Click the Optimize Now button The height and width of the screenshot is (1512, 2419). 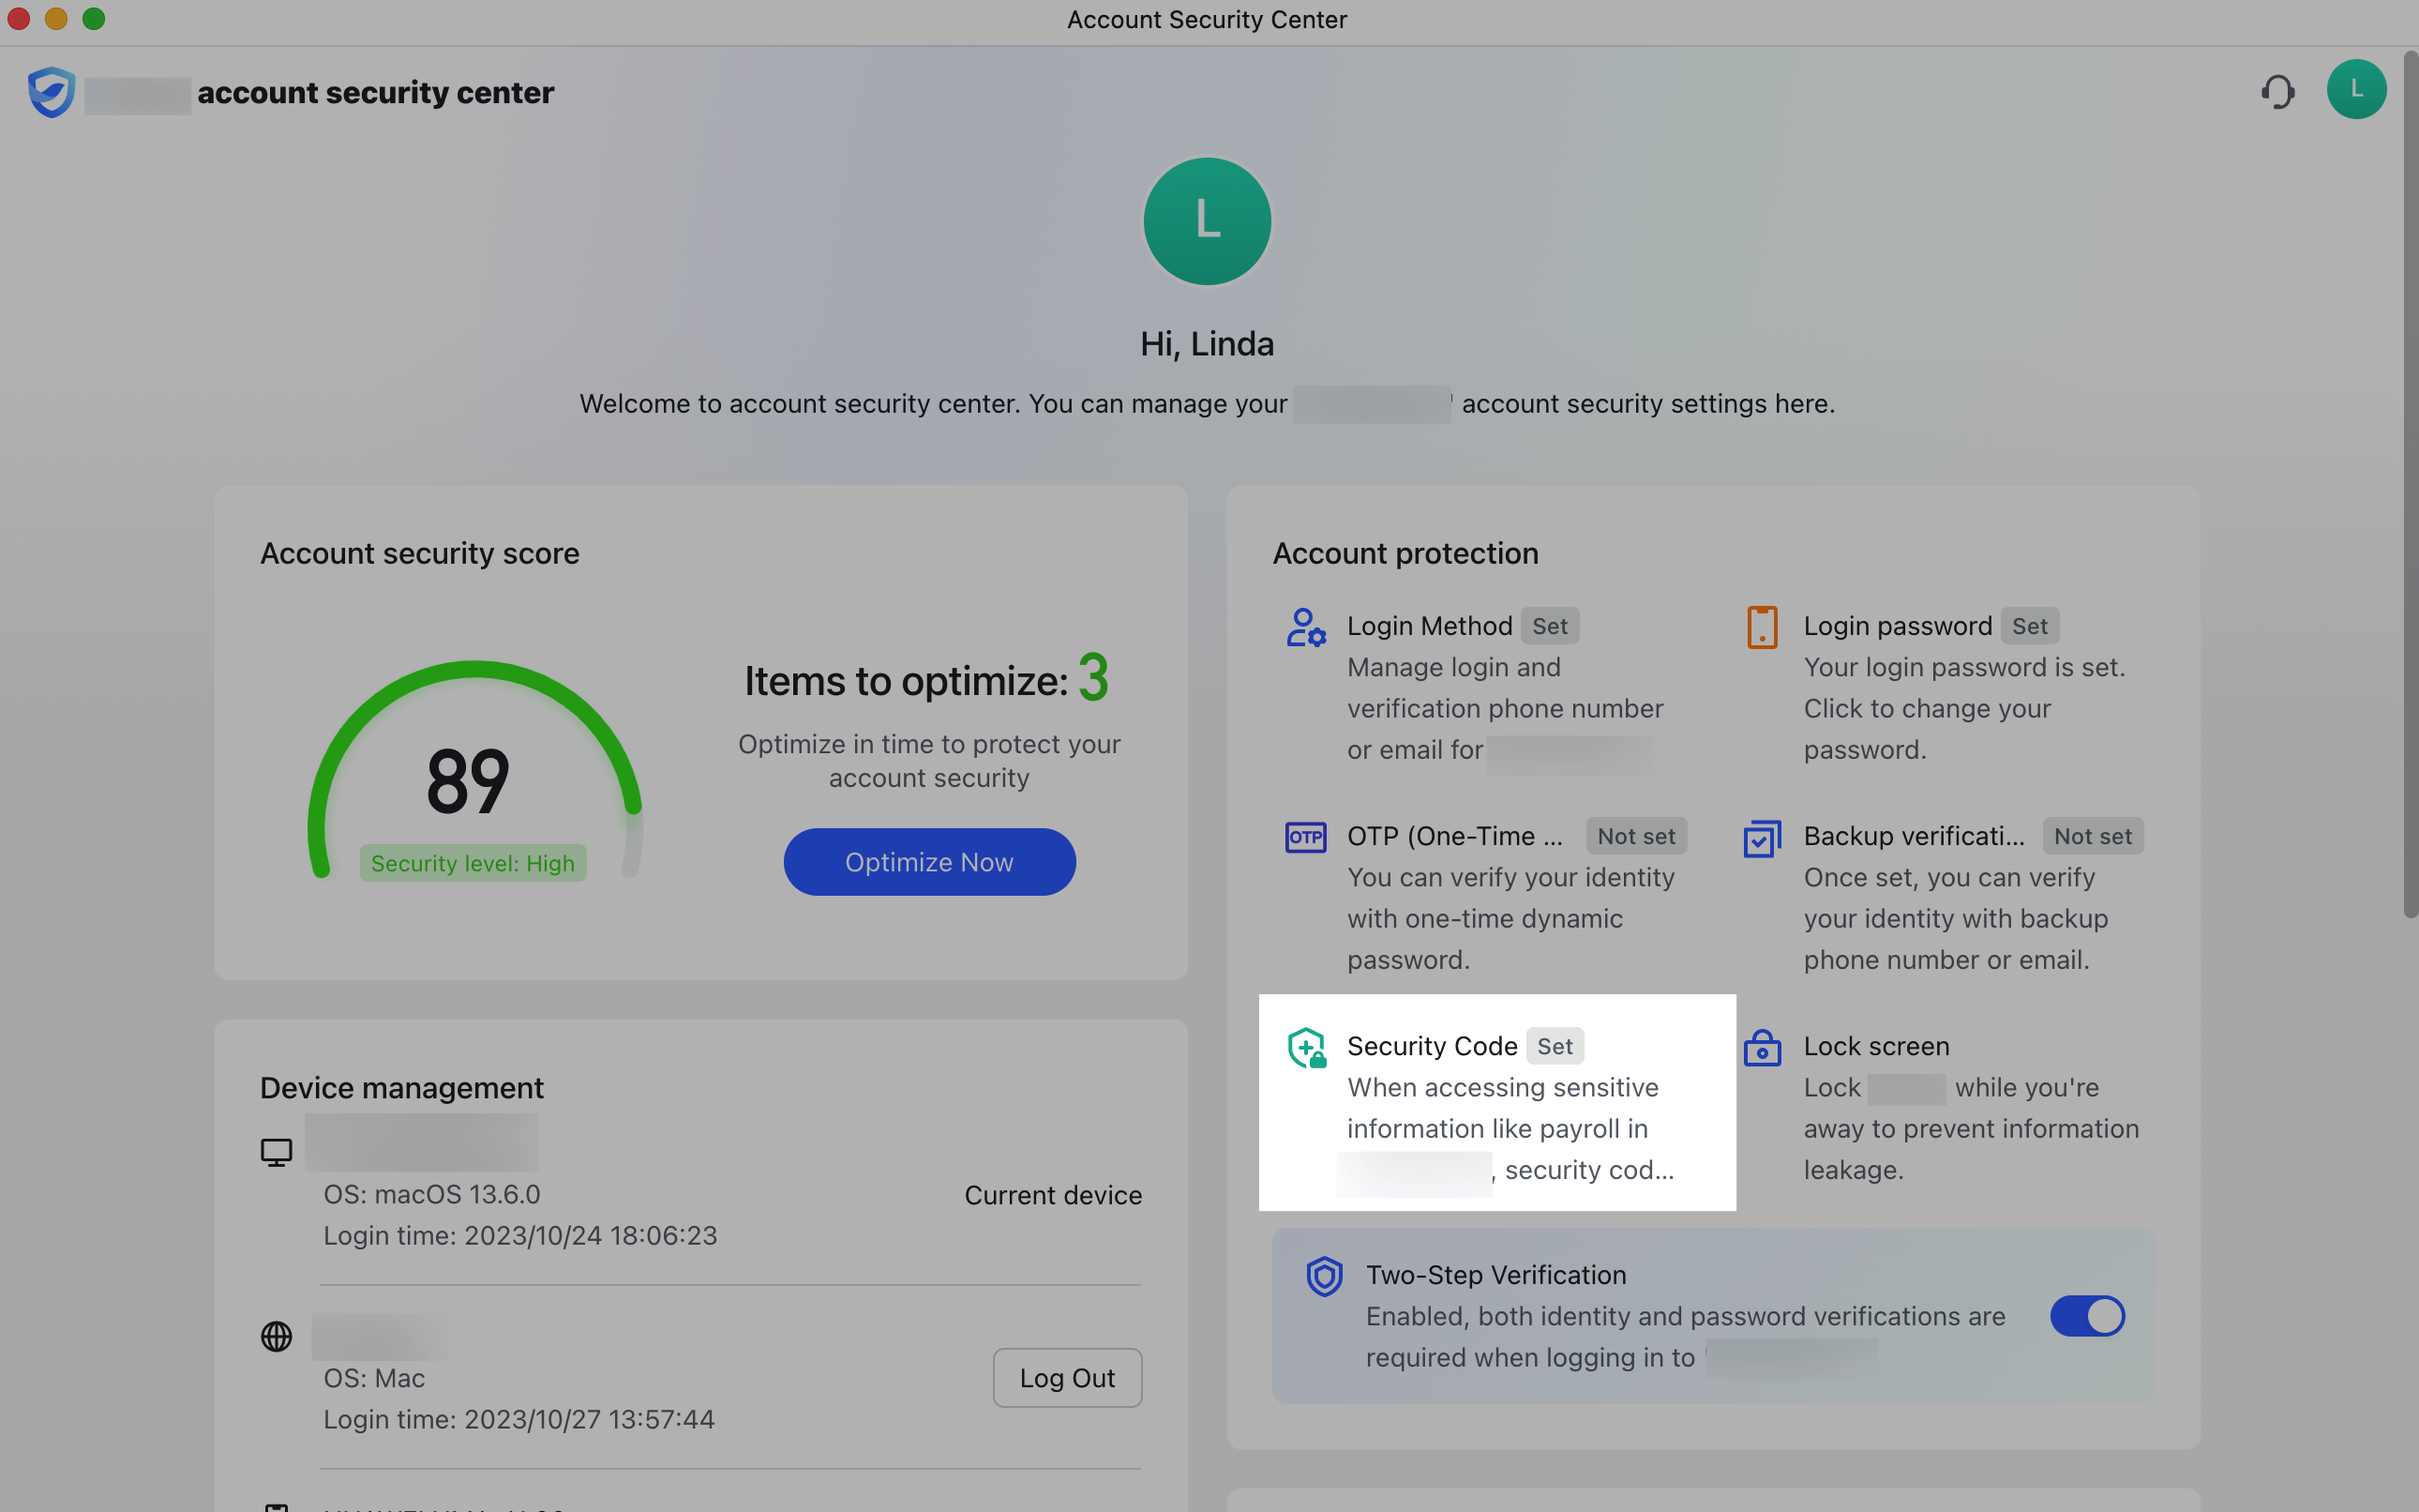pos(928,861)
